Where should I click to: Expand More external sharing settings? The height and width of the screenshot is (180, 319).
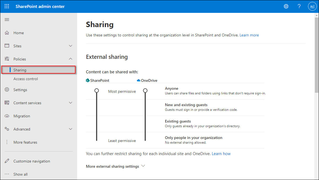pos(115,166)
